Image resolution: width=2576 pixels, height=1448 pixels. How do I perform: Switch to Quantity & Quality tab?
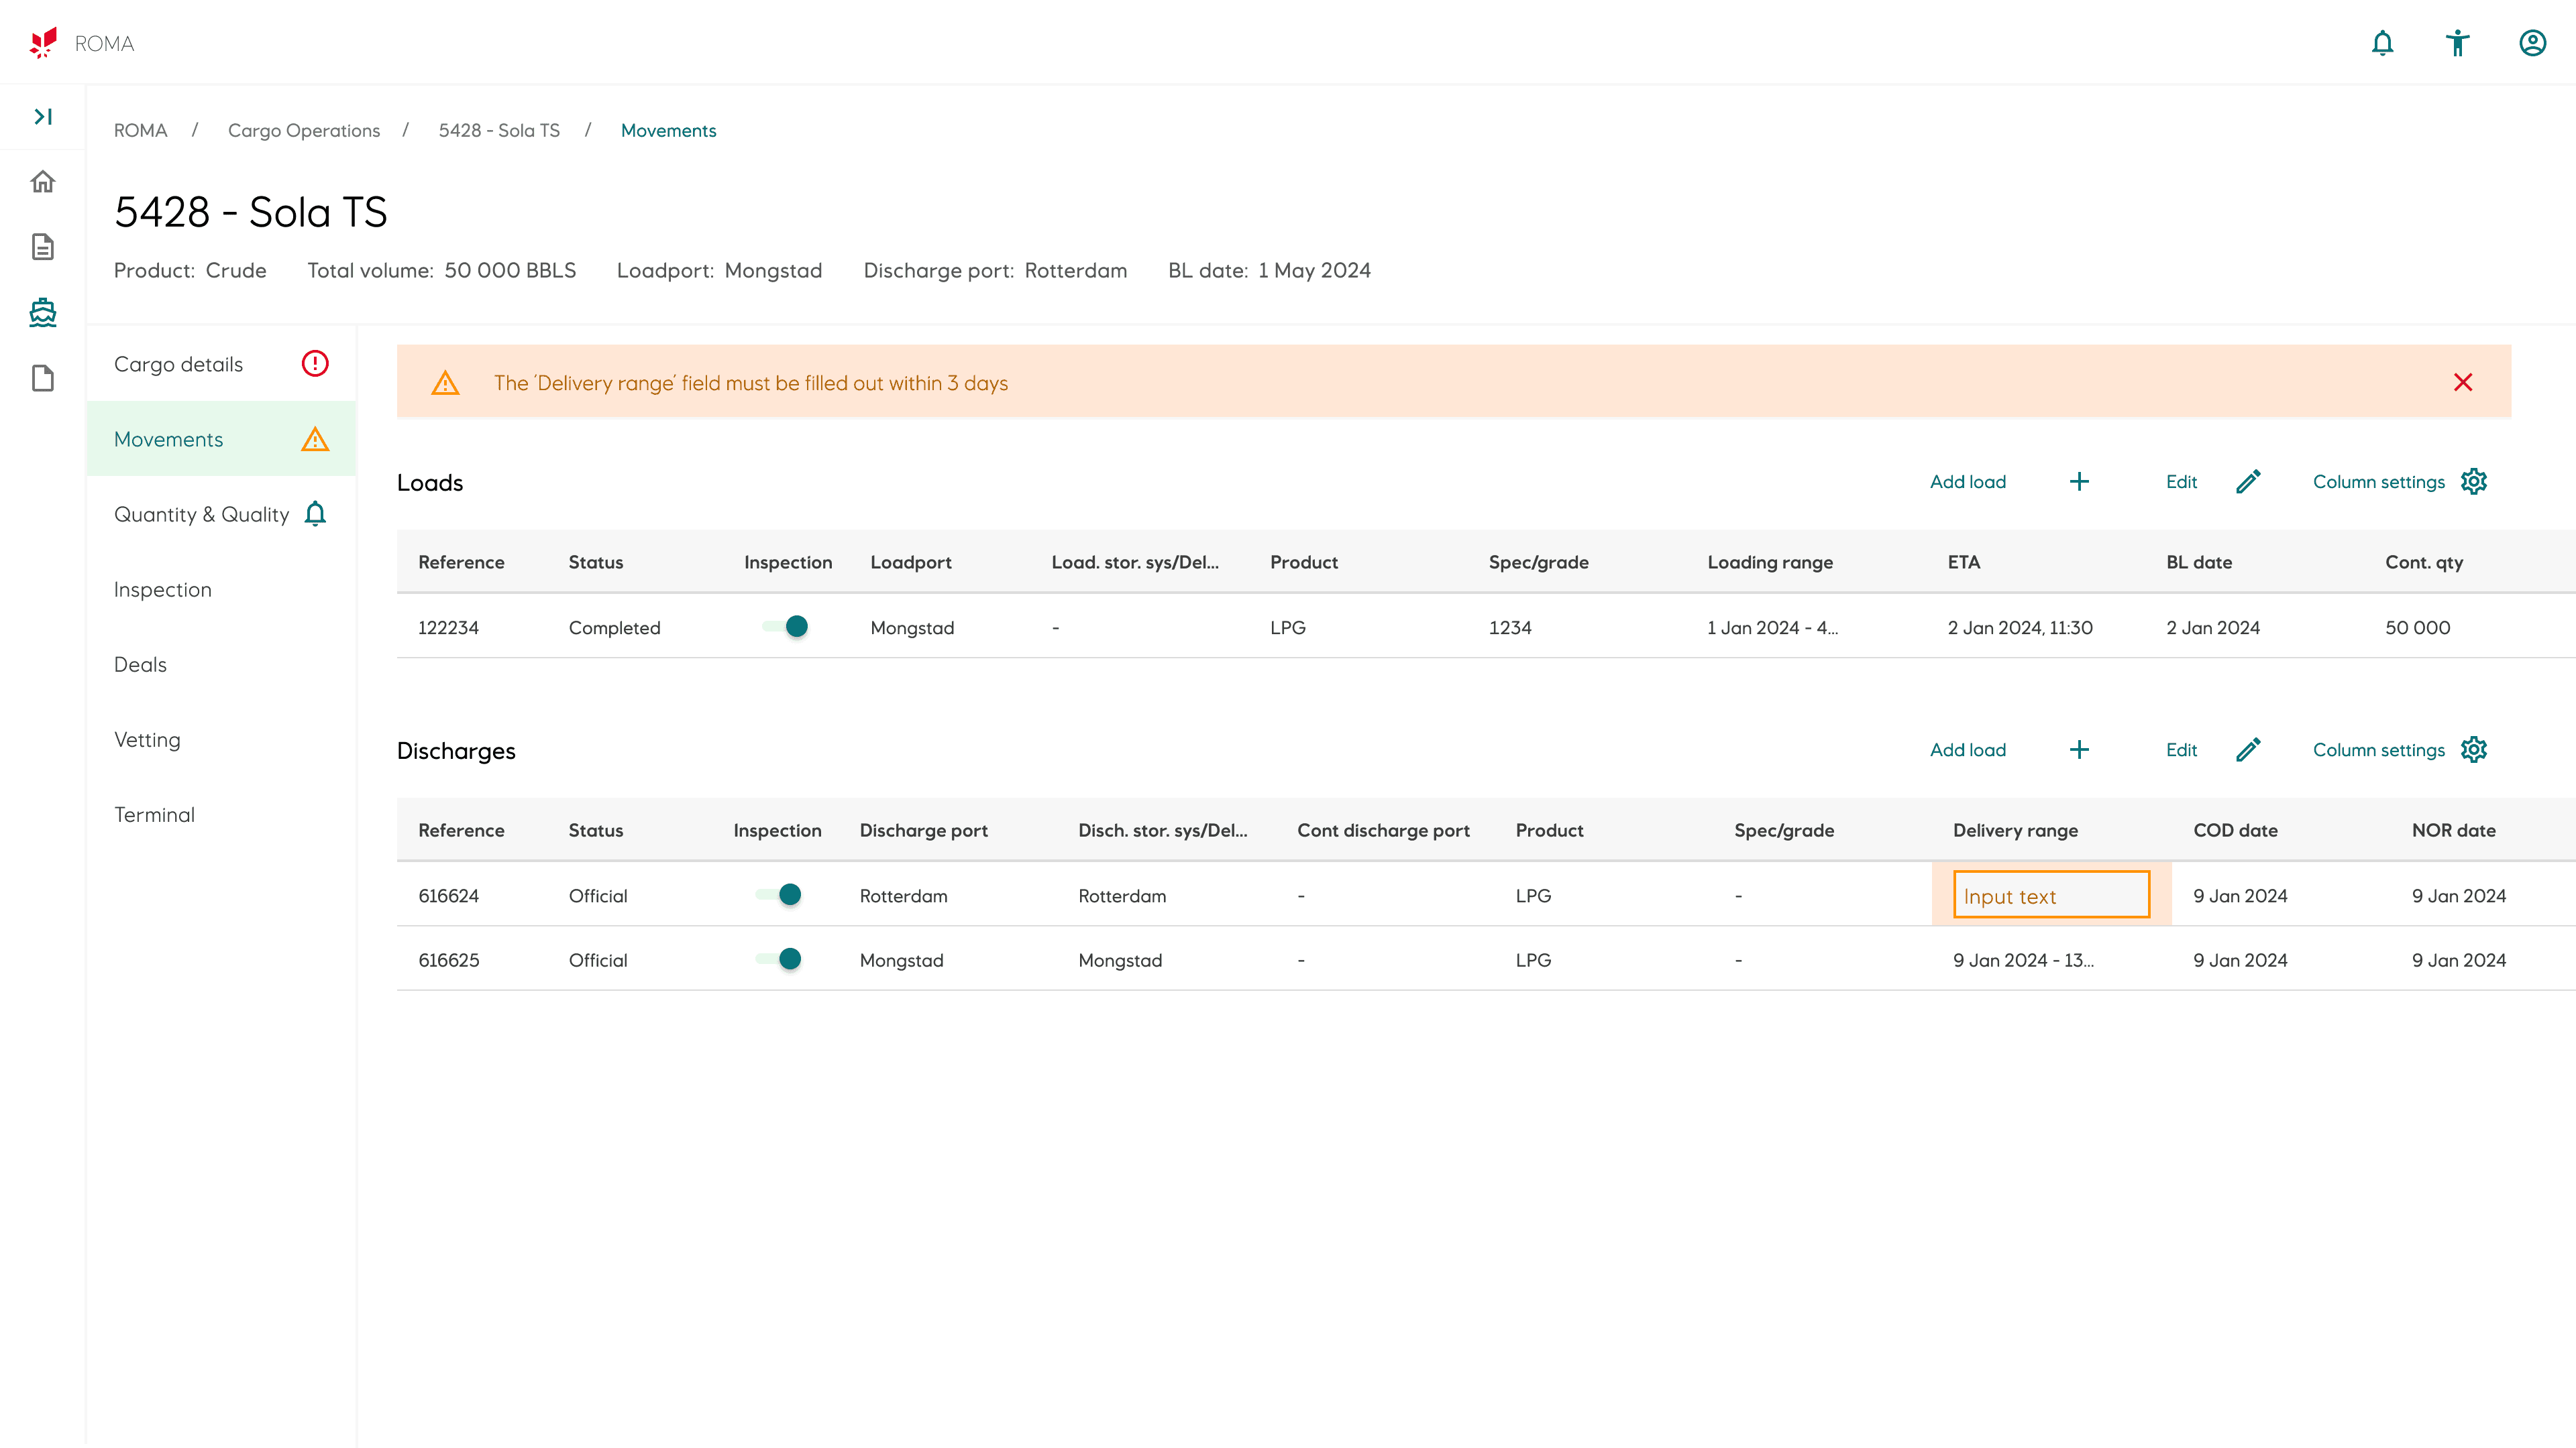(202, 515)
